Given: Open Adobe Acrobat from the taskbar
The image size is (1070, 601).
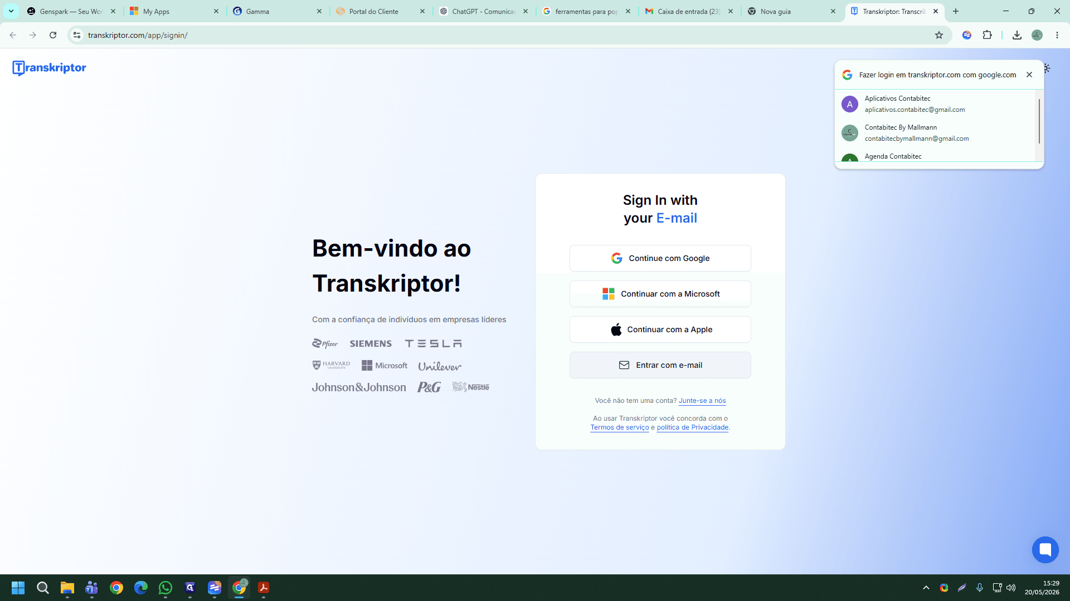Looking at the screenshot, I should click(x=264, y=588).
